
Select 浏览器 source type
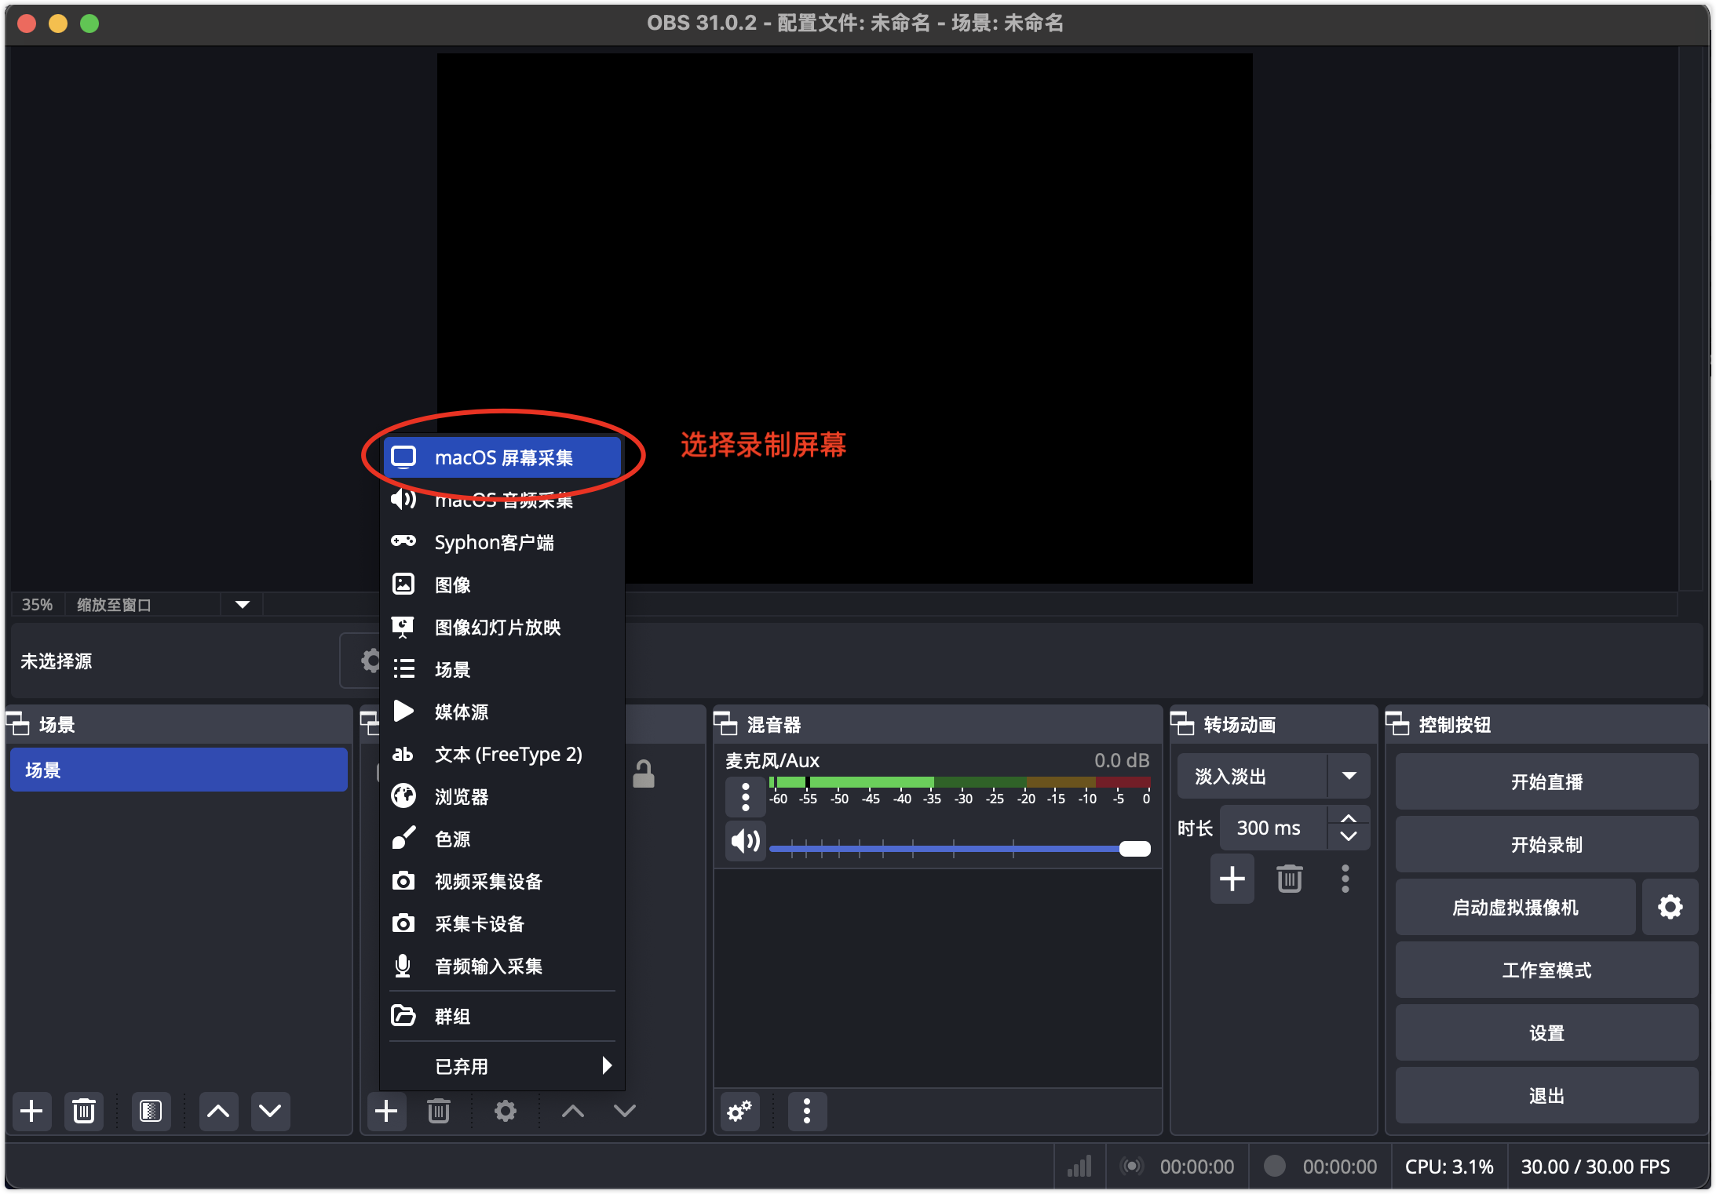pyautogui.click(x=502, y=796)
